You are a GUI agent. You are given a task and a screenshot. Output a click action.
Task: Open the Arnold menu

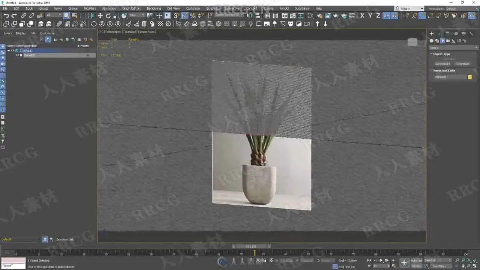(284, 8)
